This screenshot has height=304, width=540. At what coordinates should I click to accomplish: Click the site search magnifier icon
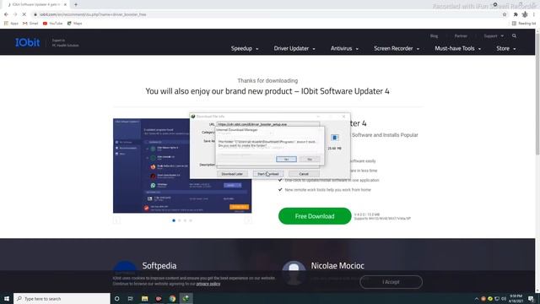pos(514,35)
